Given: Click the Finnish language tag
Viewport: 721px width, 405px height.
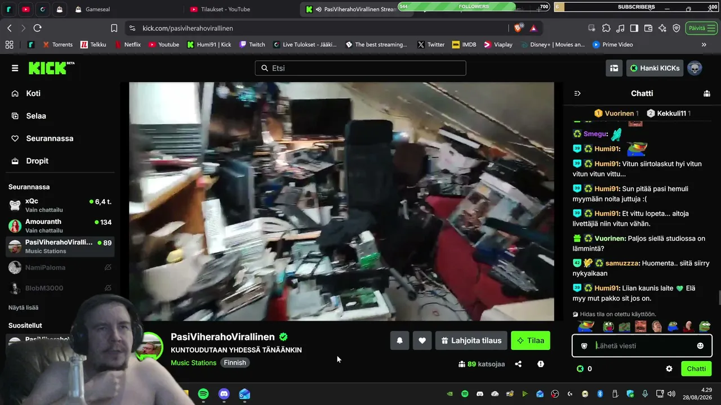Looking at the screenshot, I should (x=235, y=363).
